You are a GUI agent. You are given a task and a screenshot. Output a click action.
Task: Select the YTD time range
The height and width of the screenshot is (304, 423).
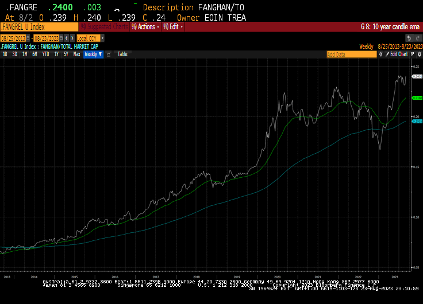click(x=45, y=54)
